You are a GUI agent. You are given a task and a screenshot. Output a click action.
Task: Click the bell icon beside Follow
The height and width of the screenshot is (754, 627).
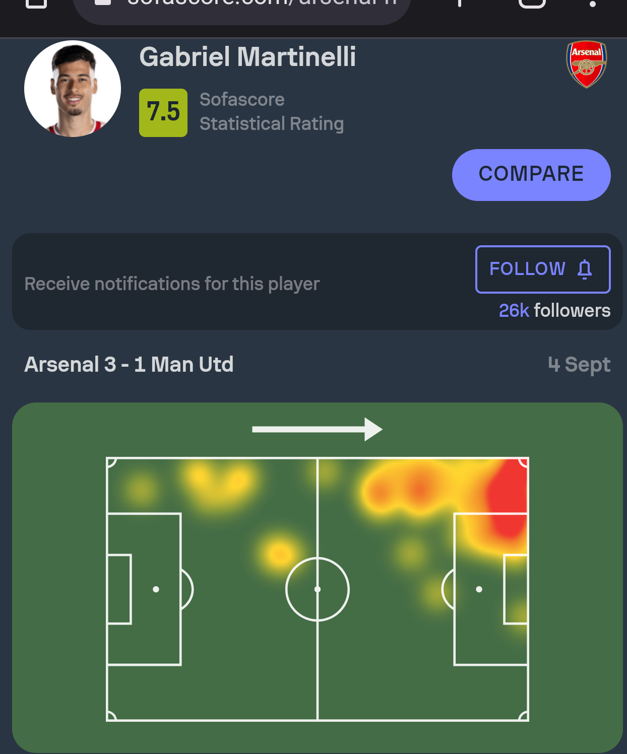pyautogui.click(x=585, y=269)
